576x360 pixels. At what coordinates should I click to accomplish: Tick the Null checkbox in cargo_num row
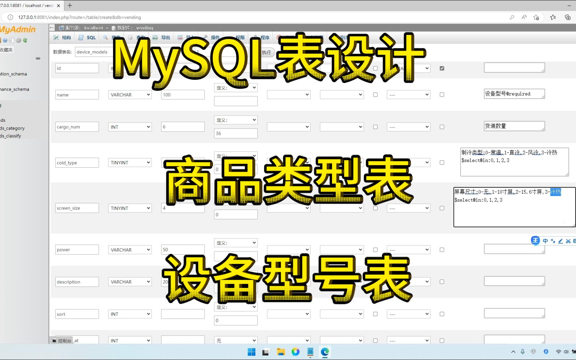(x=375, y=127)
